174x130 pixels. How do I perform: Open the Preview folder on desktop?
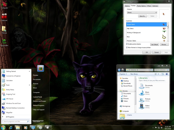point(4,30)
